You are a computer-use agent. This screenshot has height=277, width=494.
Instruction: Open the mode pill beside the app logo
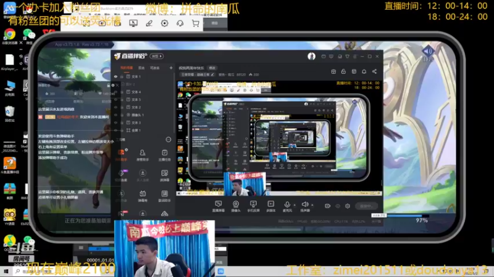click(157, 56)
